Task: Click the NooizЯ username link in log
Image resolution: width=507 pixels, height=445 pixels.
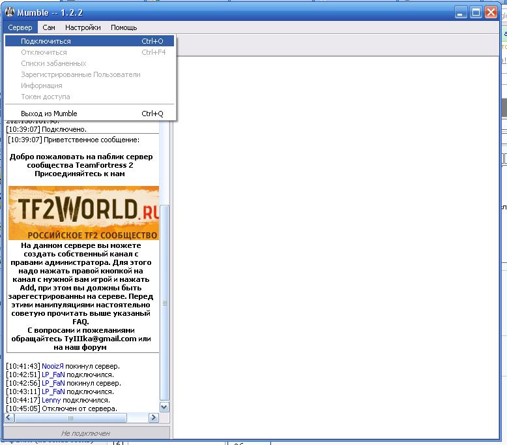Action: pos(53,366)
